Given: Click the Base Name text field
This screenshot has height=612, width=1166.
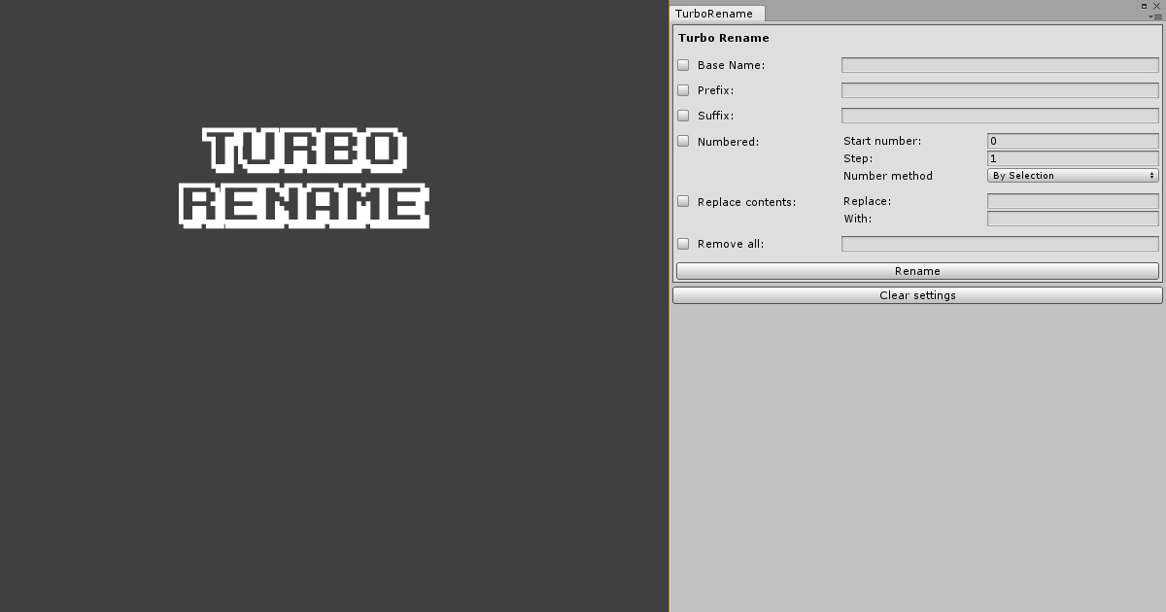Looking at the screenshot, I should click(1000, 64).
